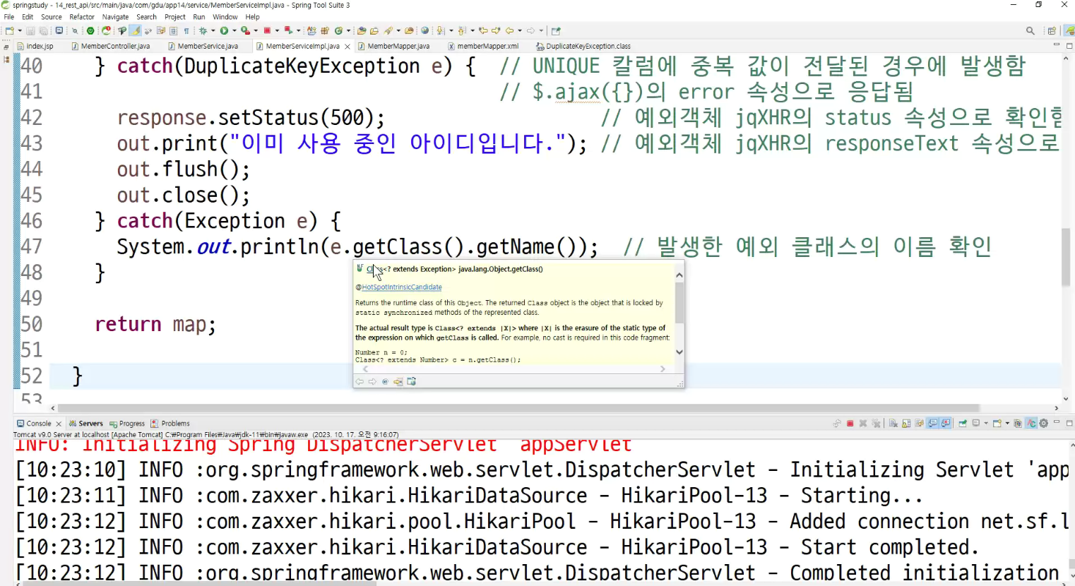Viewport: 1075px width, 586px height.
Task: Click the Save toolbar icon
Action: click(30, 31)
